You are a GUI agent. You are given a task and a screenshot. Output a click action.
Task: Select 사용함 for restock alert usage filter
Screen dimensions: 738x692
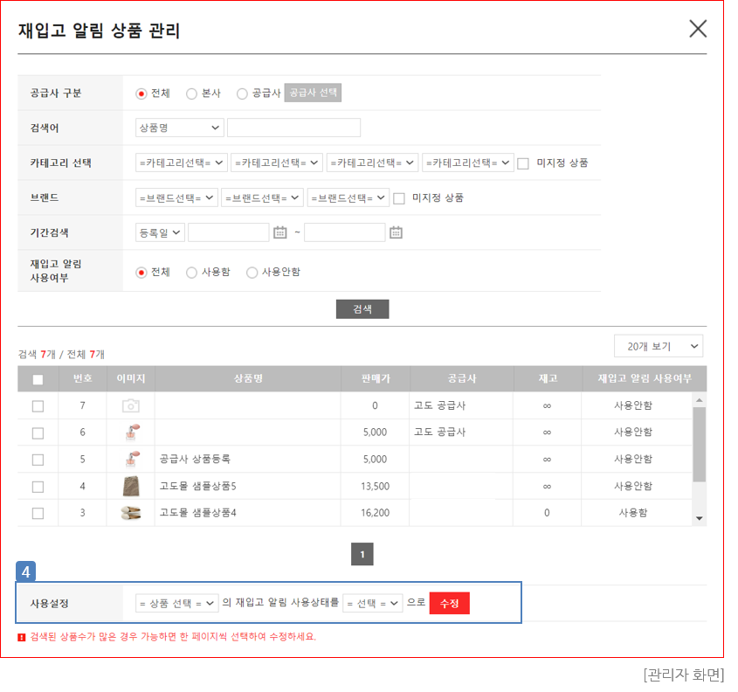coord(192,273)
